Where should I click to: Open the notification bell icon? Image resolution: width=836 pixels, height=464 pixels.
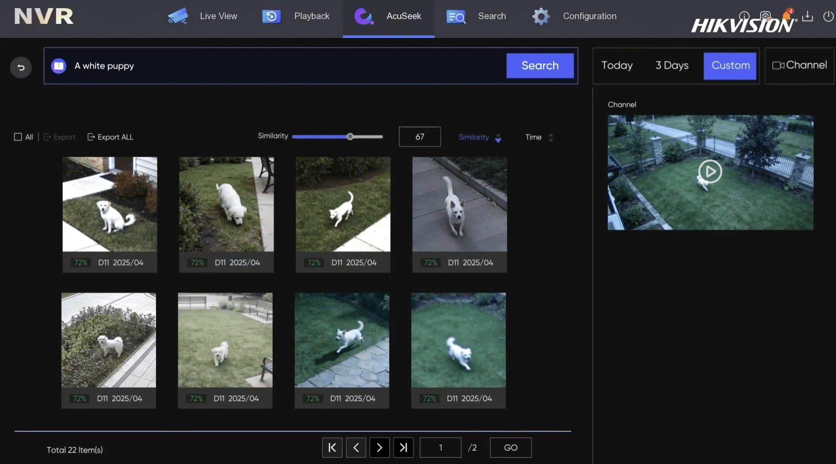(x=787, y=16)
